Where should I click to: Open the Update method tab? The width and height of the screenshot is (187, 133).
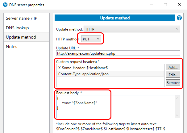[x=21, y=37]
